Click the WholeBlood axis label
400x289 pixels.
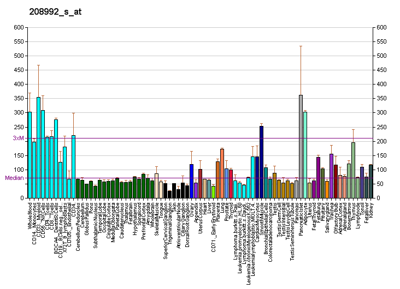pos(30,214)
